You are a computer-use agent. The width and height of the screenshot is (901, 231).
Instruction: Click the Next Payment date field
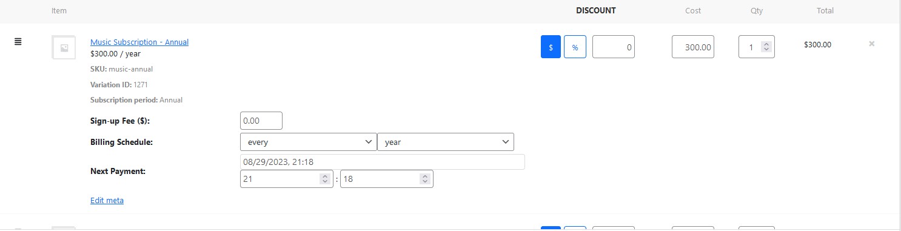pos(383,162)
